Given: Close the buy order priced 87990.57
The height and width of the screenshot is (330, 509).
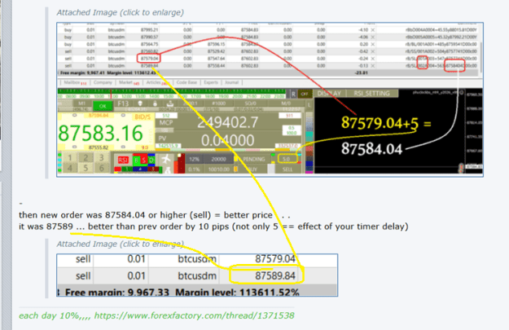Looking at the screenshot, I should tap(373, 37).
